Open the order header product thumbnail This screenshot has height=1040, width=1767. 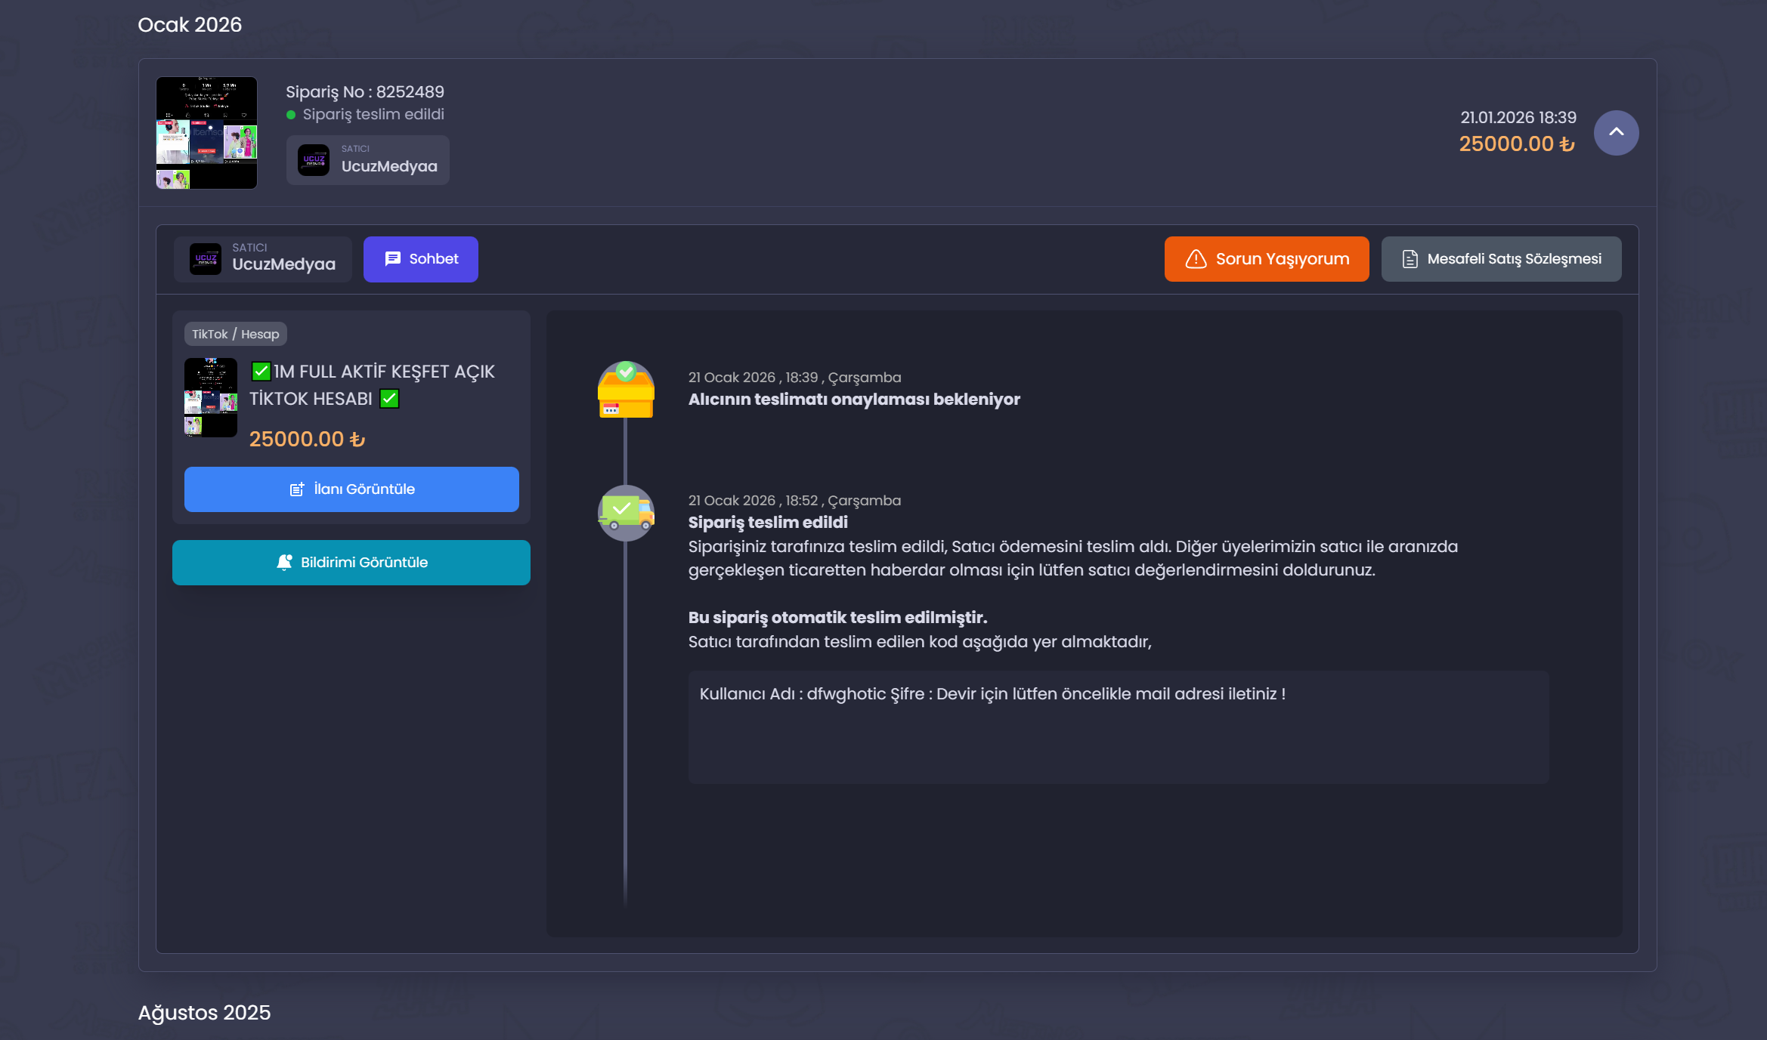206,133
